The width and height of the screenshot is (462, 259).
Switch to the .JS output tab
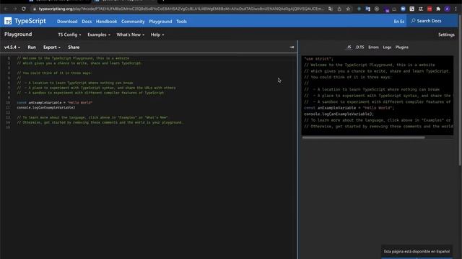click(x=349, y=47)
